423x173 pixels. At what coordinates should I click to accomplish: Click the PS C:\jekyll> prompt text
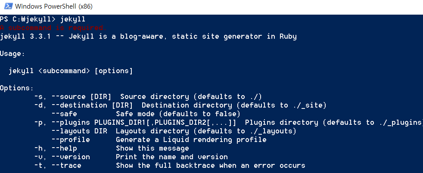point(28,19)
